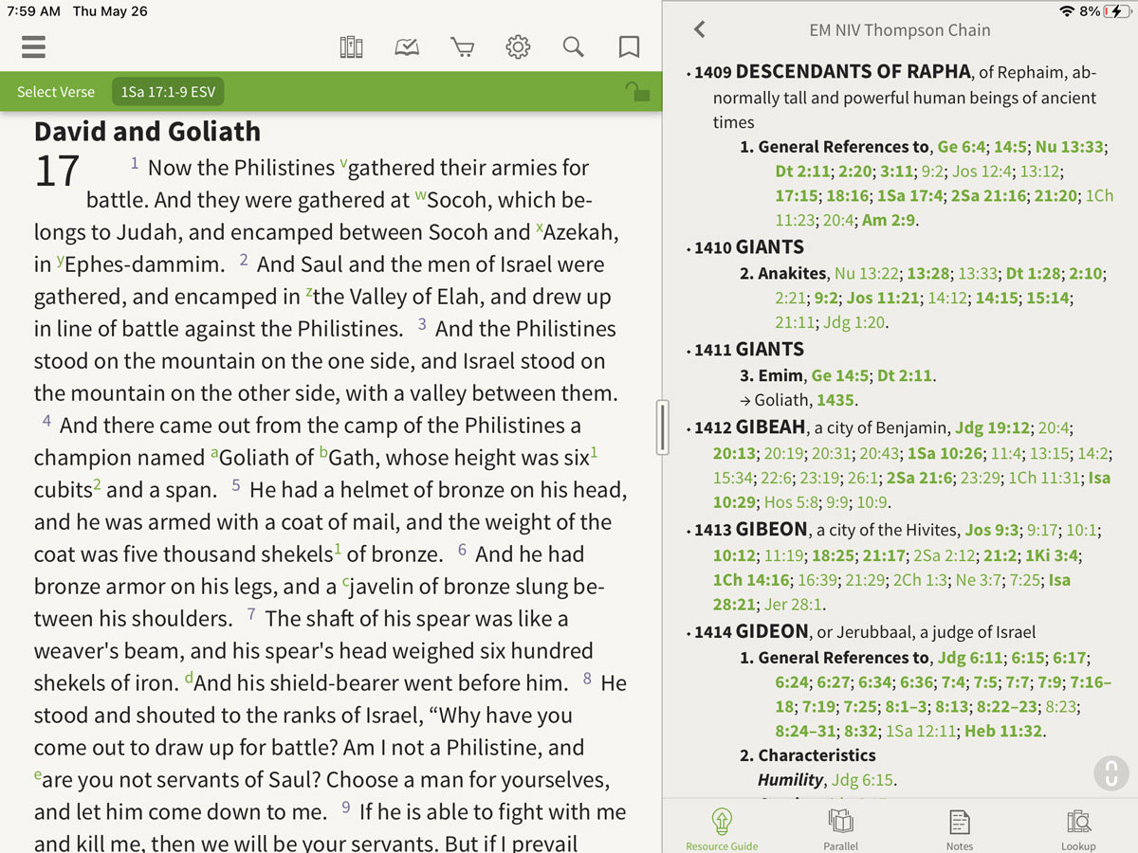Open the Library books icon

click(x=351, y=46)
